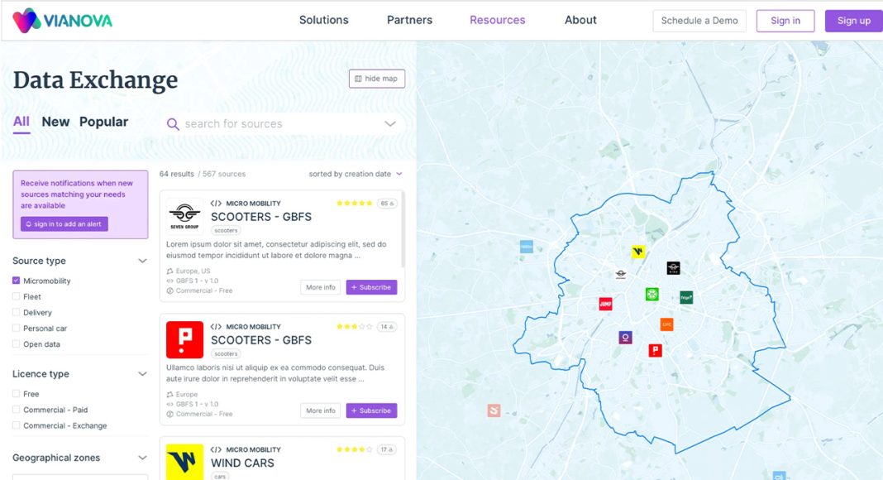Check the Open data source type
This screenshot has width=883, height=480.
pos(17,343)
